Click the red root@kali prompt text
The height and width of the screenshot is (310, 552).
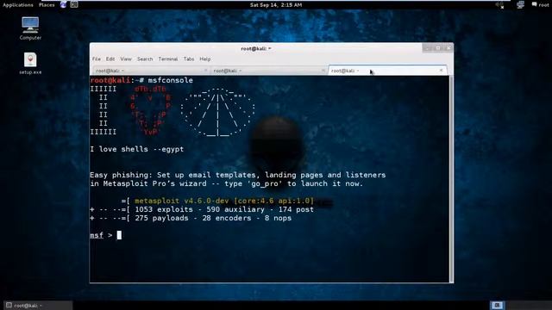point(110,80)
